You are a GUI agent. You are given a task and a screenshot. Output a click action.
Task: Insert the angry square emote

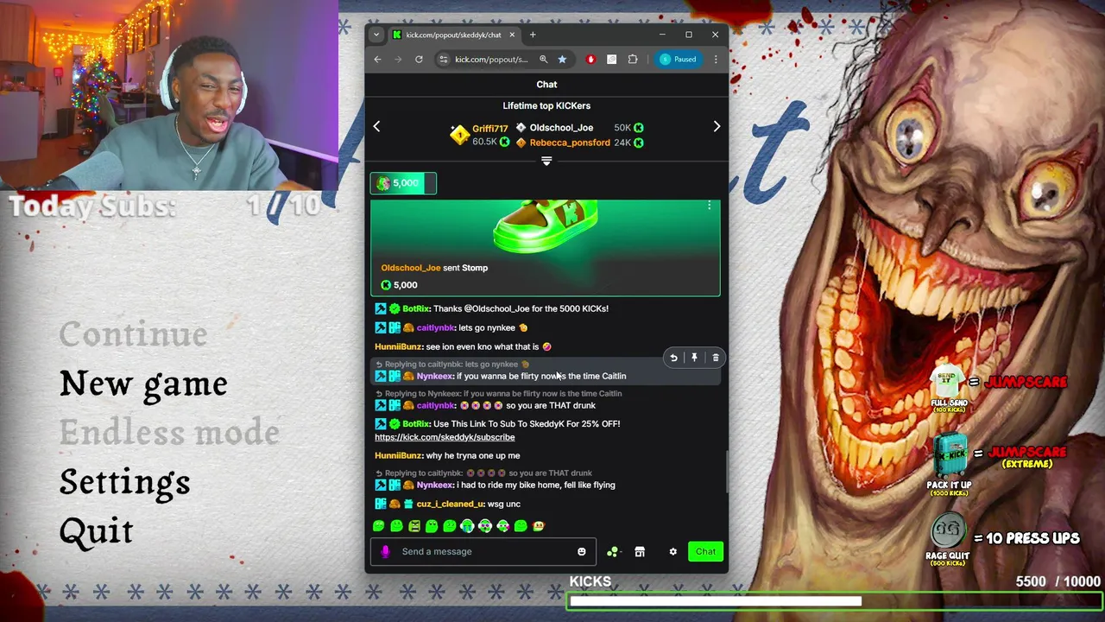click(x=414, y=526)
